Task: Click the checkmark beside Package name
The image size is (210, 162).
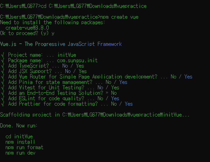Action: 3,60
